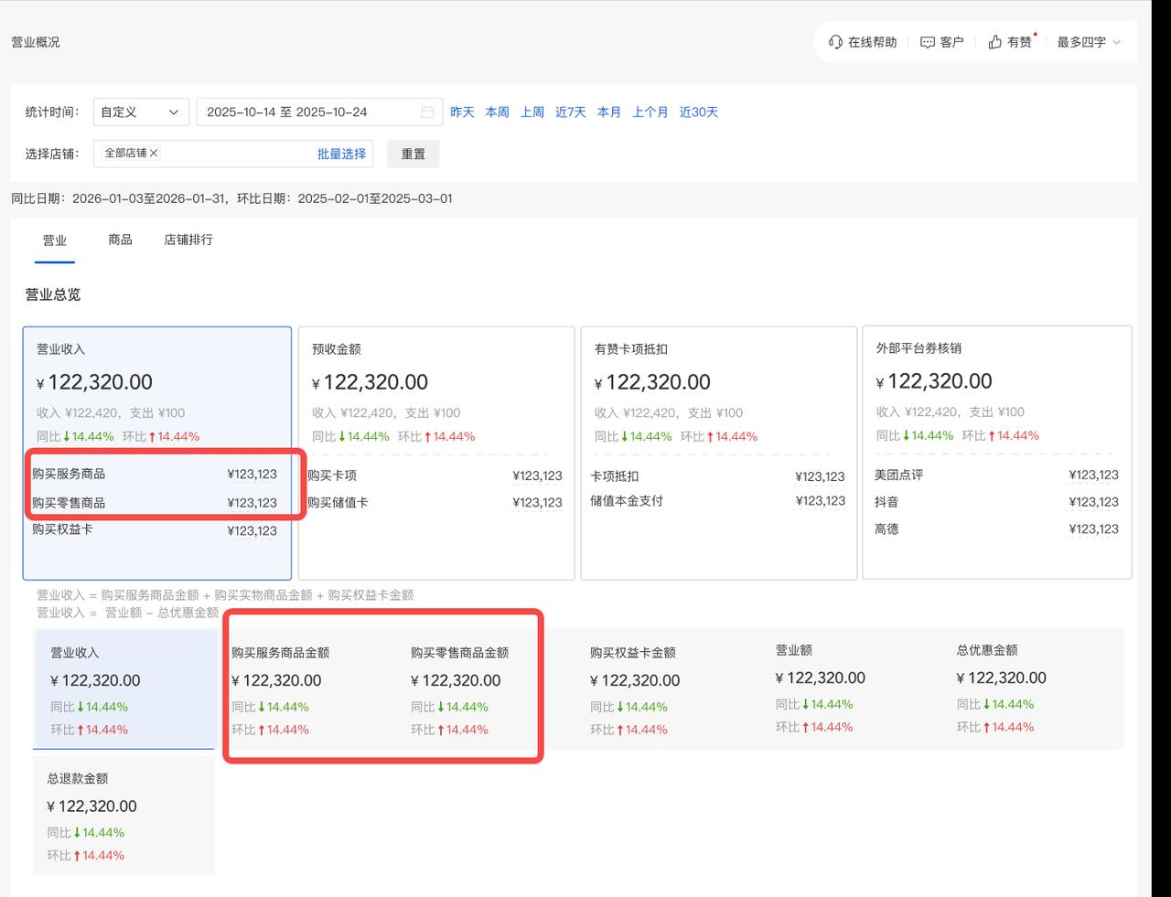Choose the 近7天 quick date link
The height and width of the screenshot is (897, 1171).
(x=571, y=112)
